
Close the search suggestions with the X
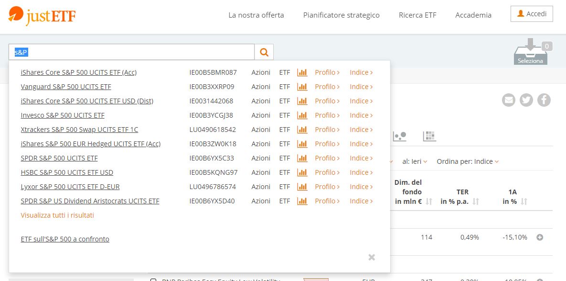372,257
